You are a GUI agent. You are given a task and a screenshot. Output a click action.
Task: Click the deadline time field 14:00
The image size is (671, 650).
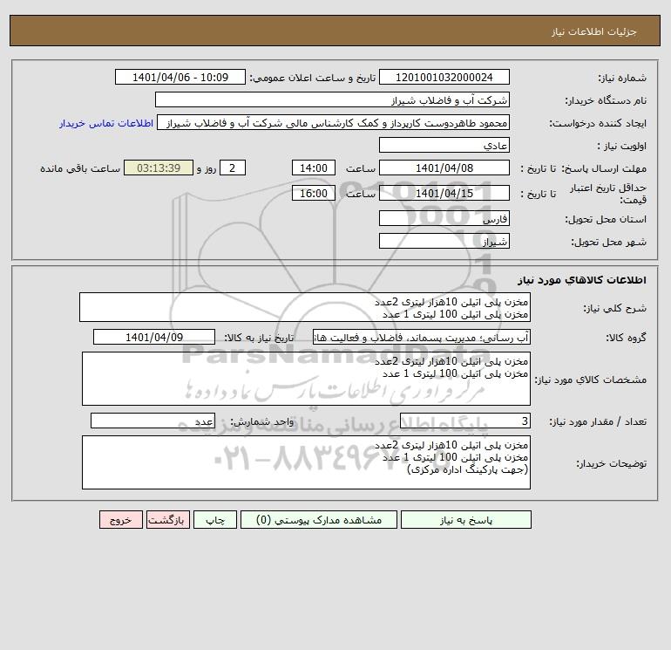(x=314, y=168)
